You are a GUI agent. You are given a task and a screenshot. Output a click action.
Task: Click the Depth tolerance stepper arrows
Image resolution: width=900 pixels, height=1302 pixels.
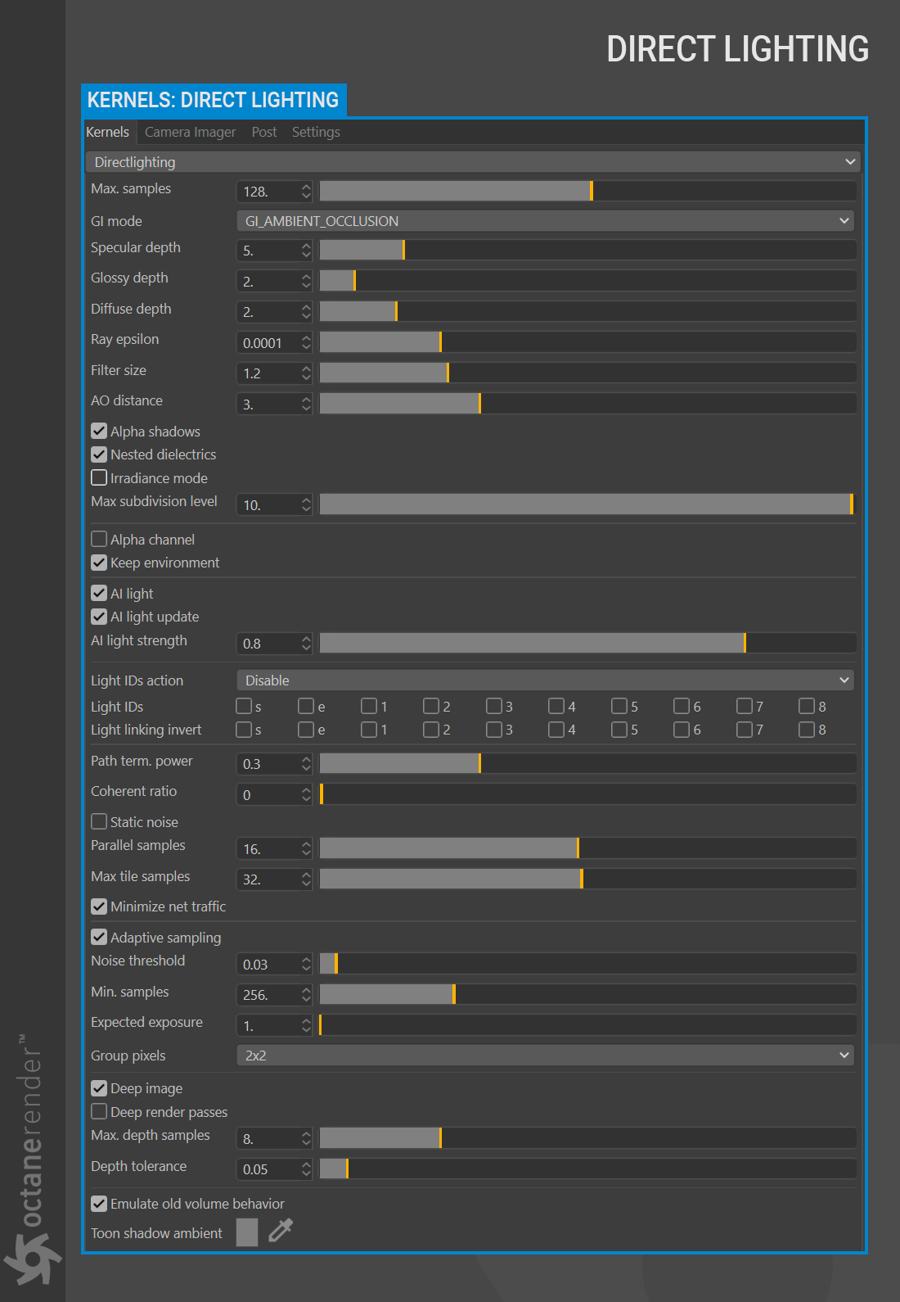click(x=306, y=1169)
